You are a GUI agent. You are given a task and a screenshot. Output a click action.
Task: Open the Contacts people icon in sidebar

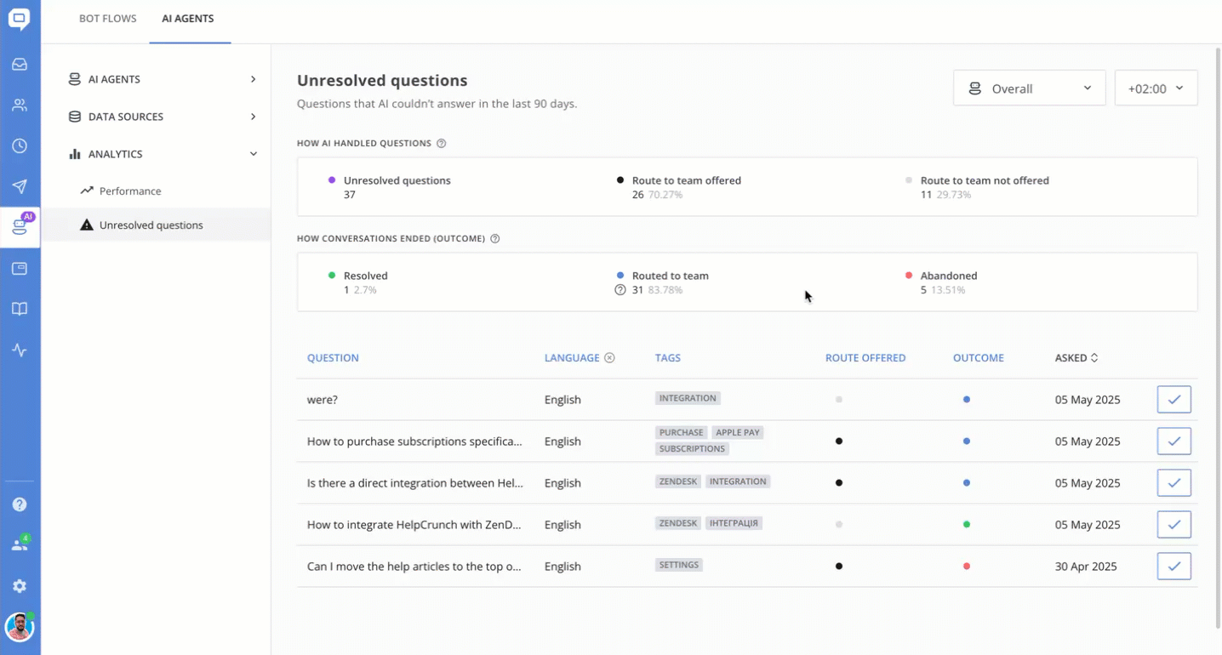click(20, 105)
